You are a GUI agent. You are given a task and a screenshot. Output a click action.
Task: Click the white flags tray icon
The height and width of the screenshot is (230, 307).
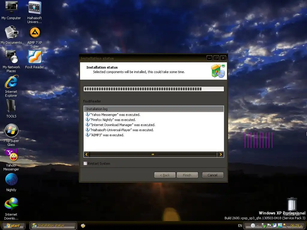[x=270, y=226]
